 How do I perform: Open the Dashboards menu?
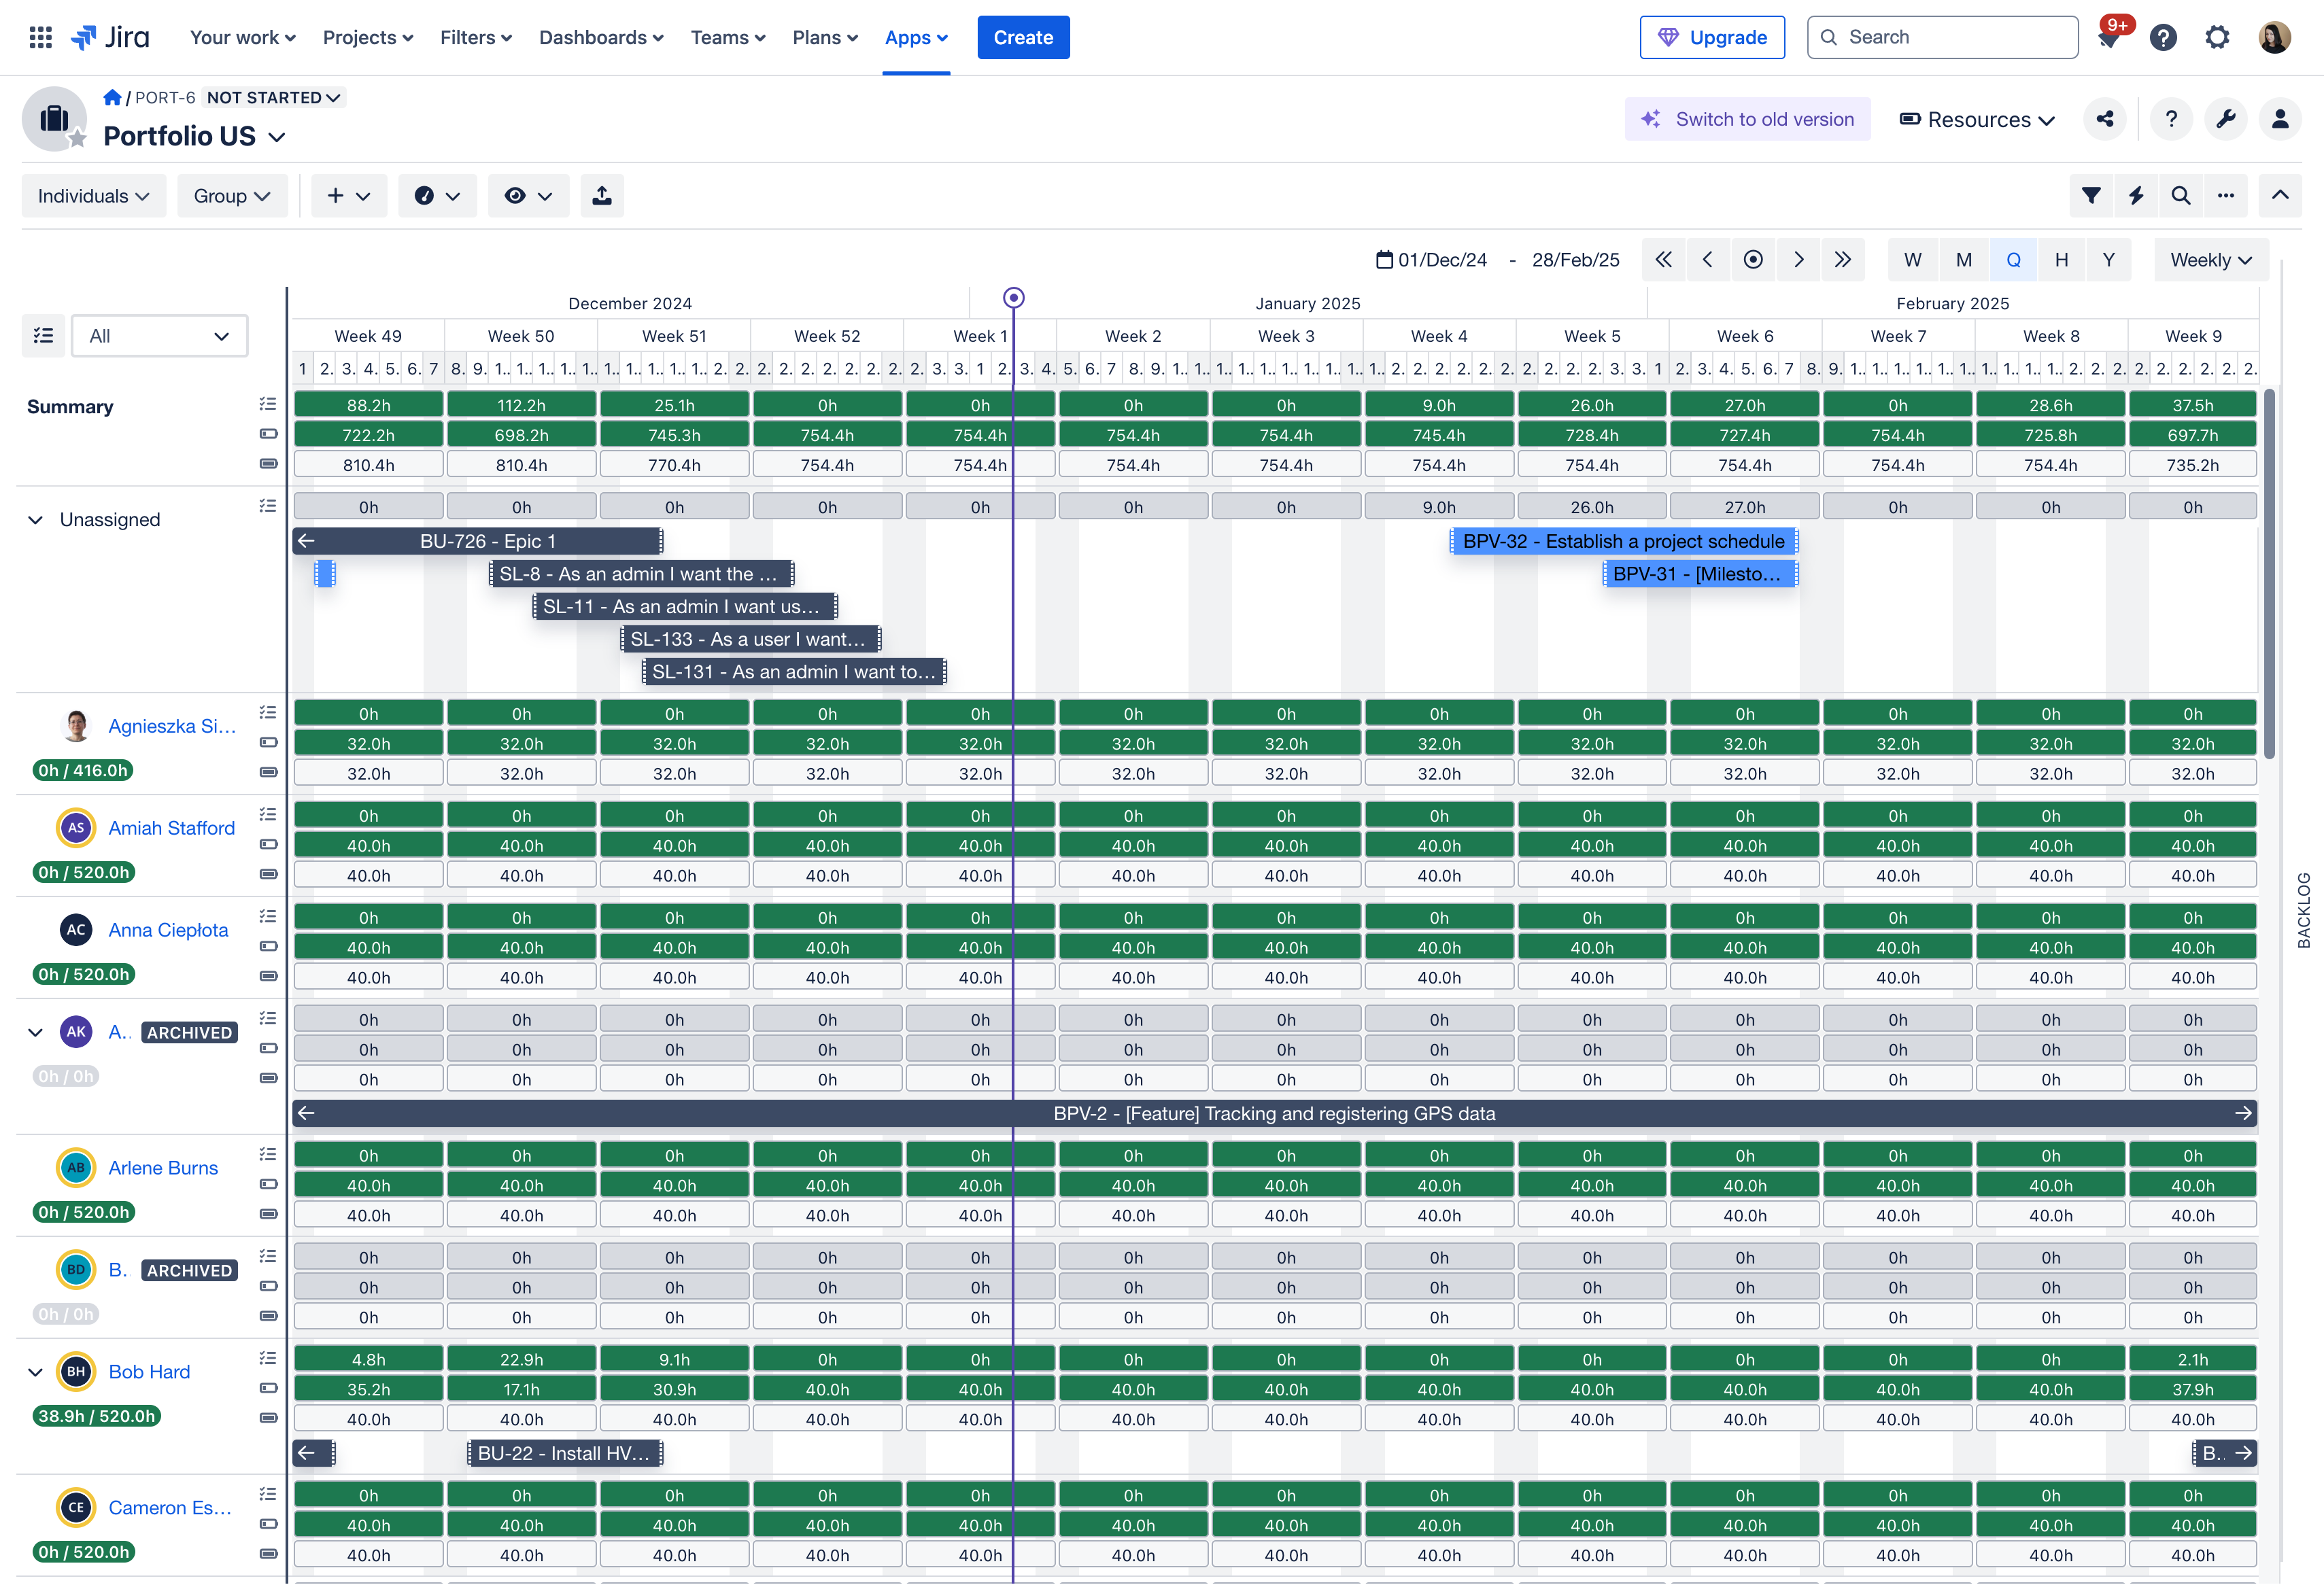601,37
